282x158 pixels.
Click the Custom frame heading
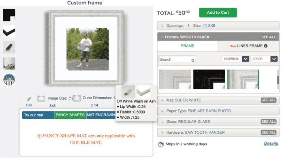point(85,3)
